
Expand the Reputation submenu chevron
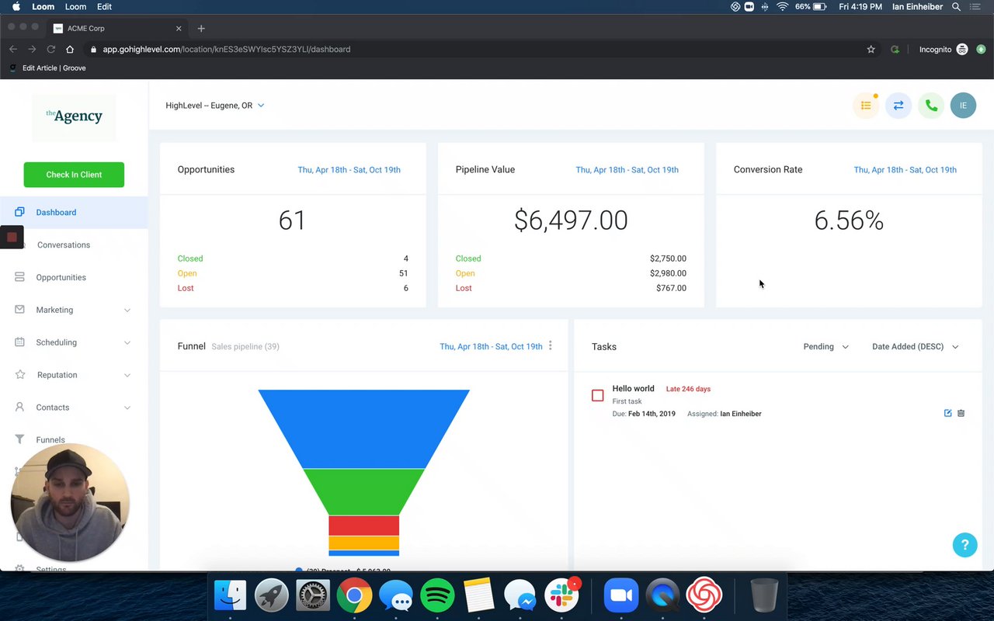[127, 375]
